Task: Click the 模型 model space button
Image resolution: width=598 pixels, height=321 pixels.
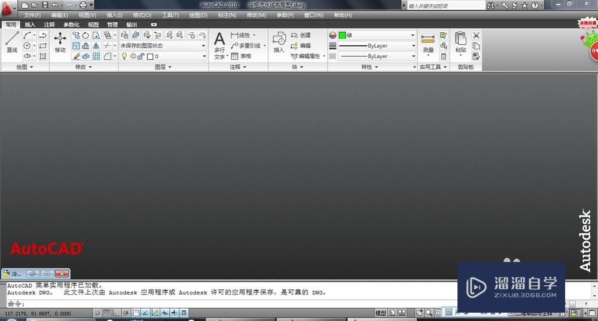Action: click(380, 313)
